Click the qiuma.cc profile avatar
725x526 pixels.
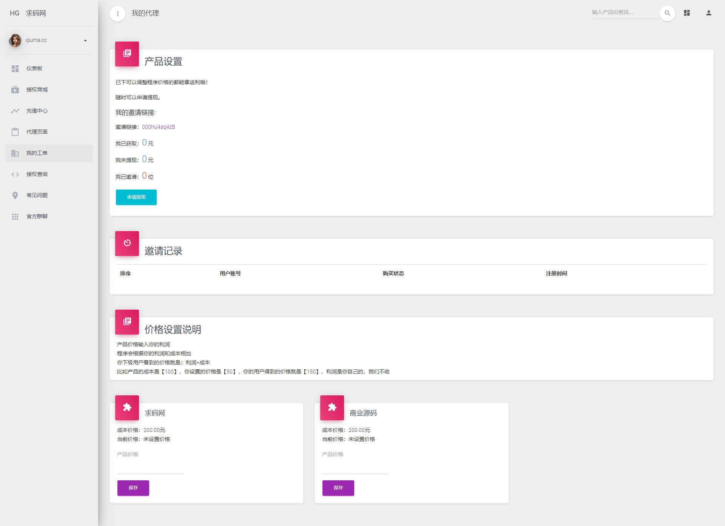[15, 40]
